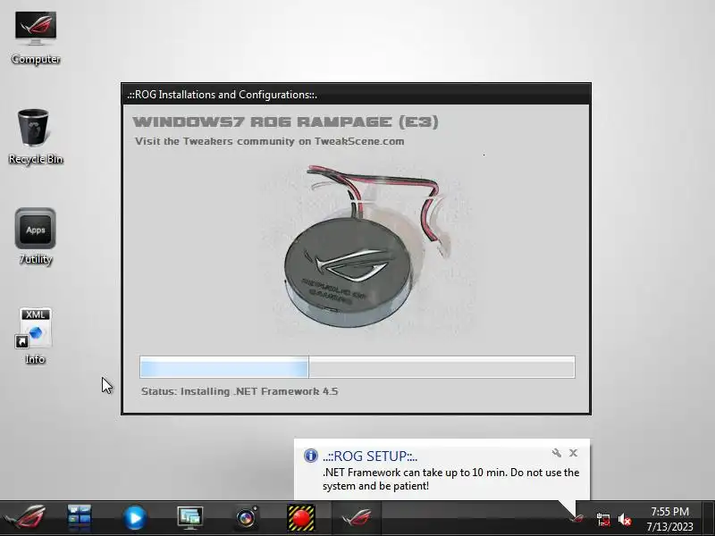The width and height of the screenshot is (715, 536).
Task: Click the info icon in ROG SETUP balloon
Action: pyautogui.click(x=310, y=456)
